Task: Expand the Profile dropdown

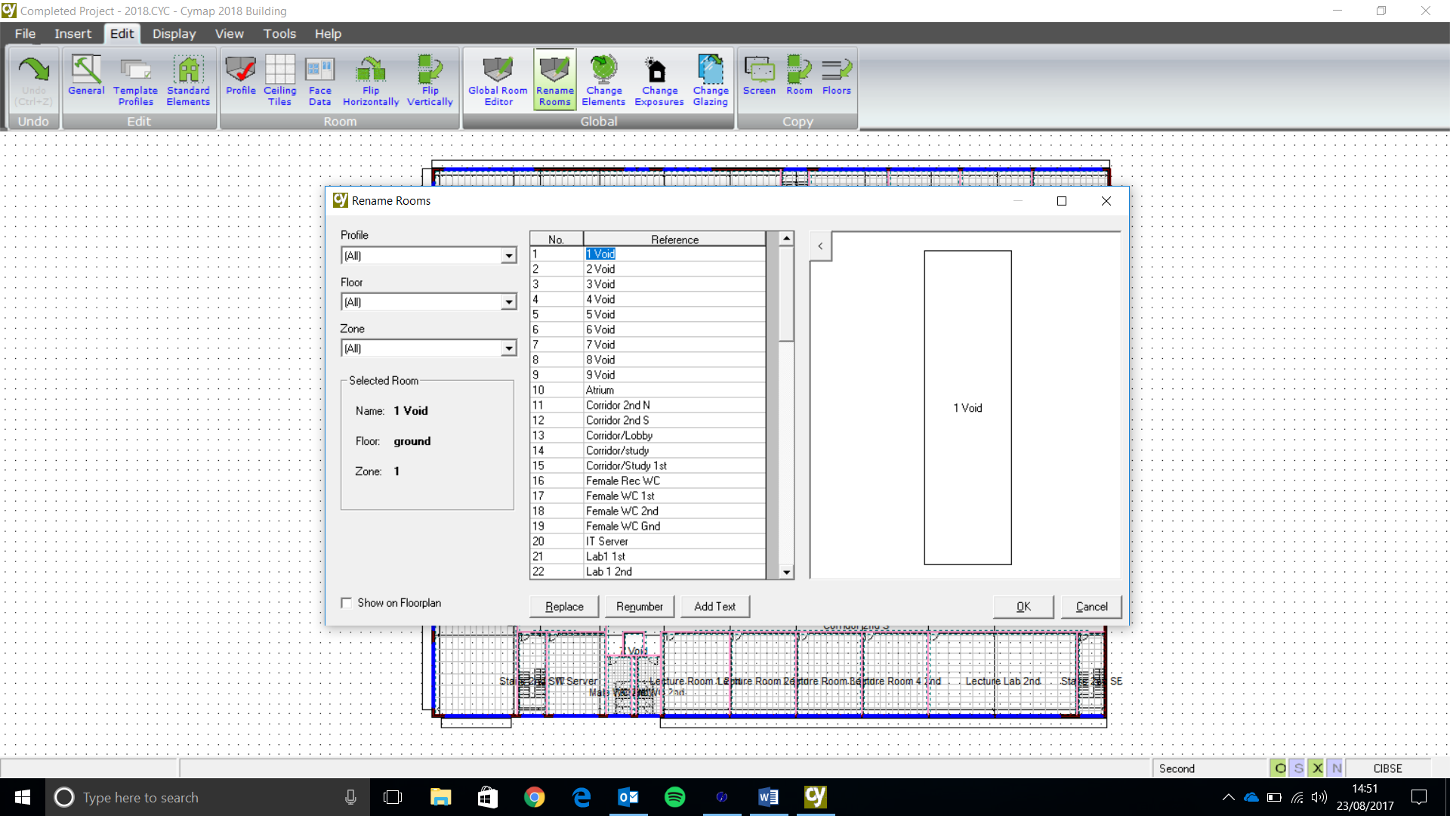Action: click(x=509, y=256)
